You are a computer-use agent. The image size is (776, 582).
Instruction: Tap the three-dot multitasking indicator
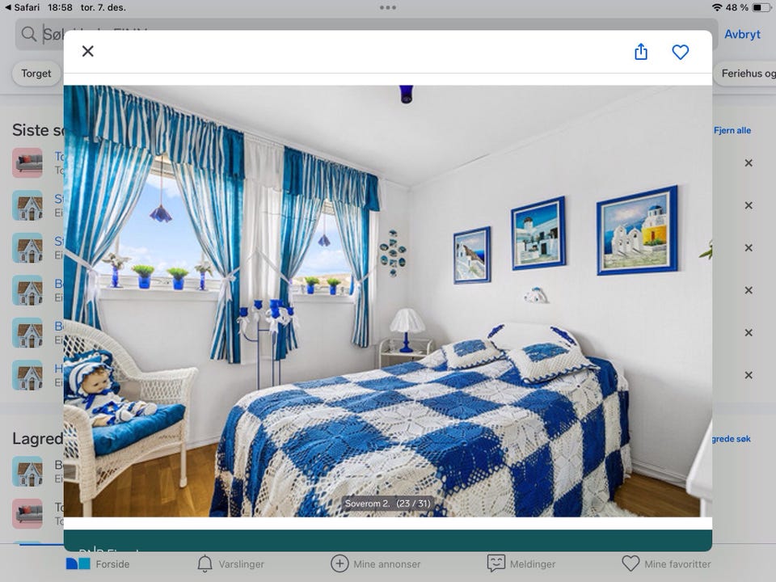tap(387, 7)
